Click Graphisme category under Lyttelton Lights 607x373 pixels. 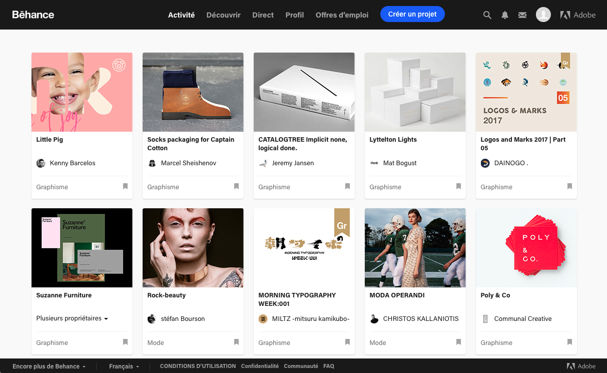coord(385,187)
